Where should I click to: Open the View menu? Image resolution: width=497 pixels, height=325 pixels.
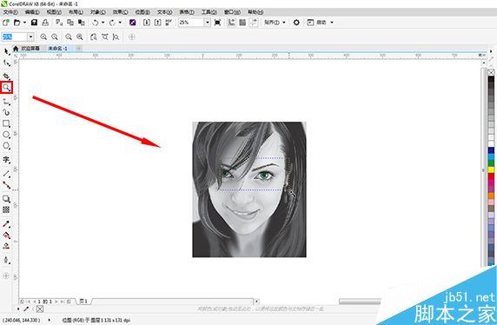pyautogui.click(x=54, y=12)
